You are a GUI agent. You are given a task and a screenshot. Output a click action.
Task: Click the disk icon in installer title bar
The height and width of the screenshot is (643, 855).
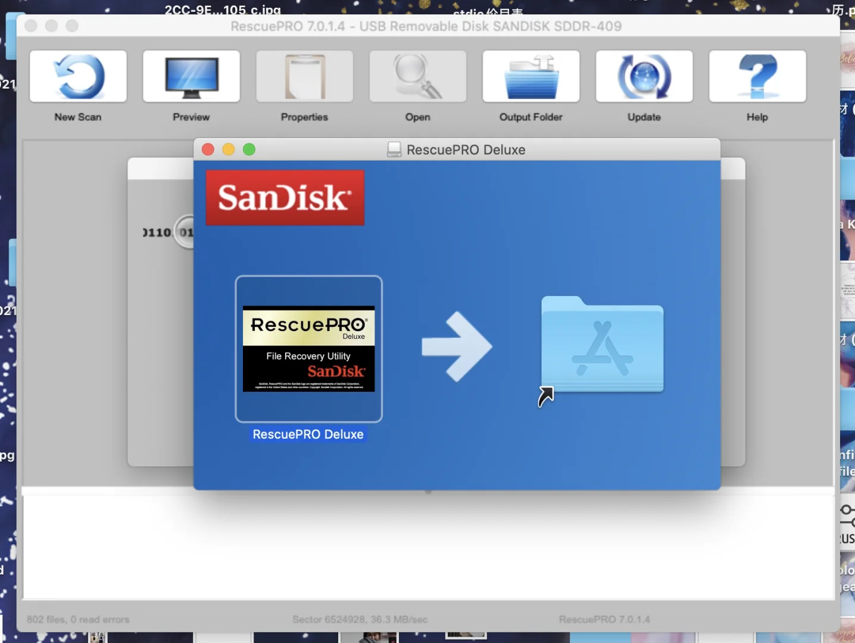pyautogui.click(x=394, y=149)
